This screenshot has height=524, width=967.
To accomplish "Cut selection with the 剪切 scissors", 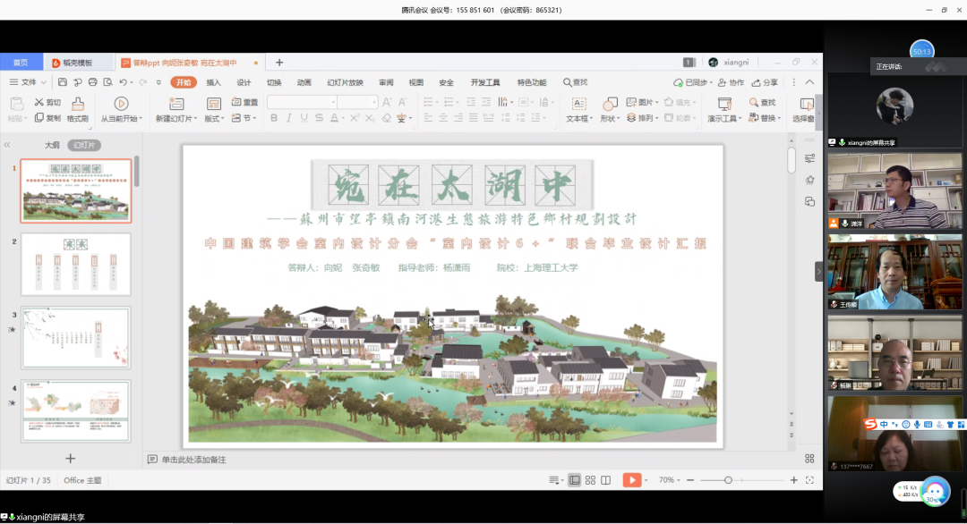I will click(x=48, y=102).
